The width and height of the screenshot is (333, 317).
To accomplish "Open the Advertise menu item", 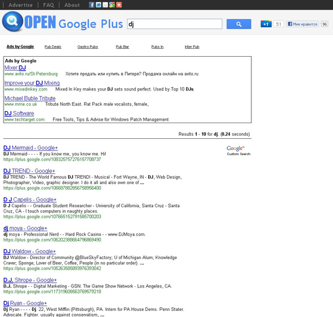I will pyautogui.click(x=21, y=5).
